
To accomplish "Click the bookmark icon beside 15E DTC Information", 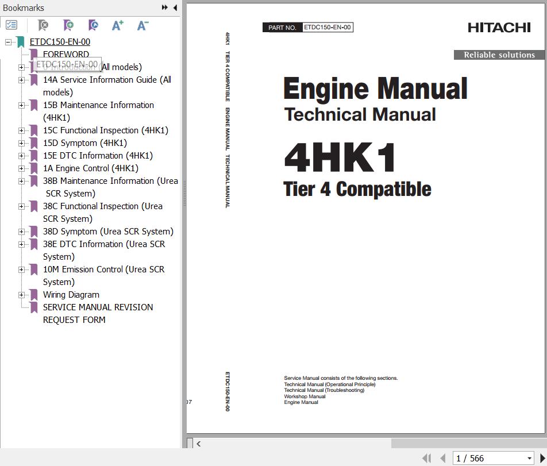I will [x=34, y=156].
